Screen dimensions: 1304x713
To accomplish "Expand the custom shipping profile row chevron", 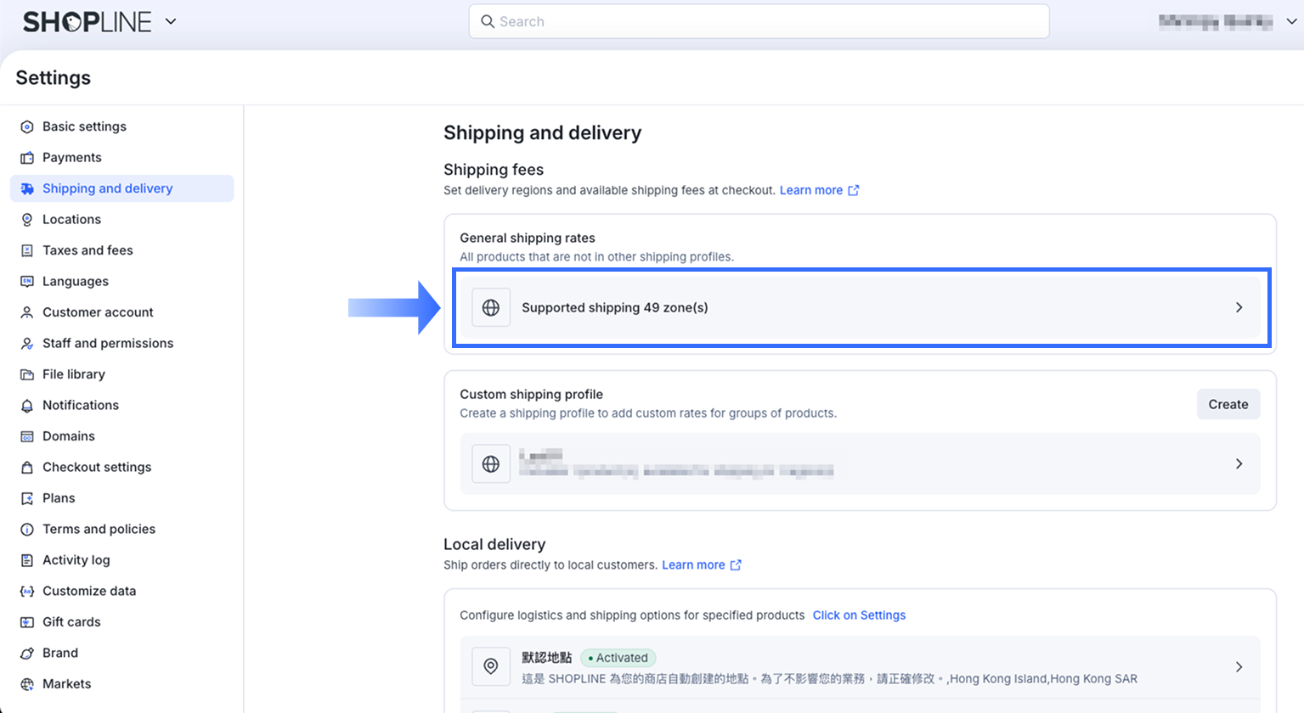I will [x=1239, y=463].
